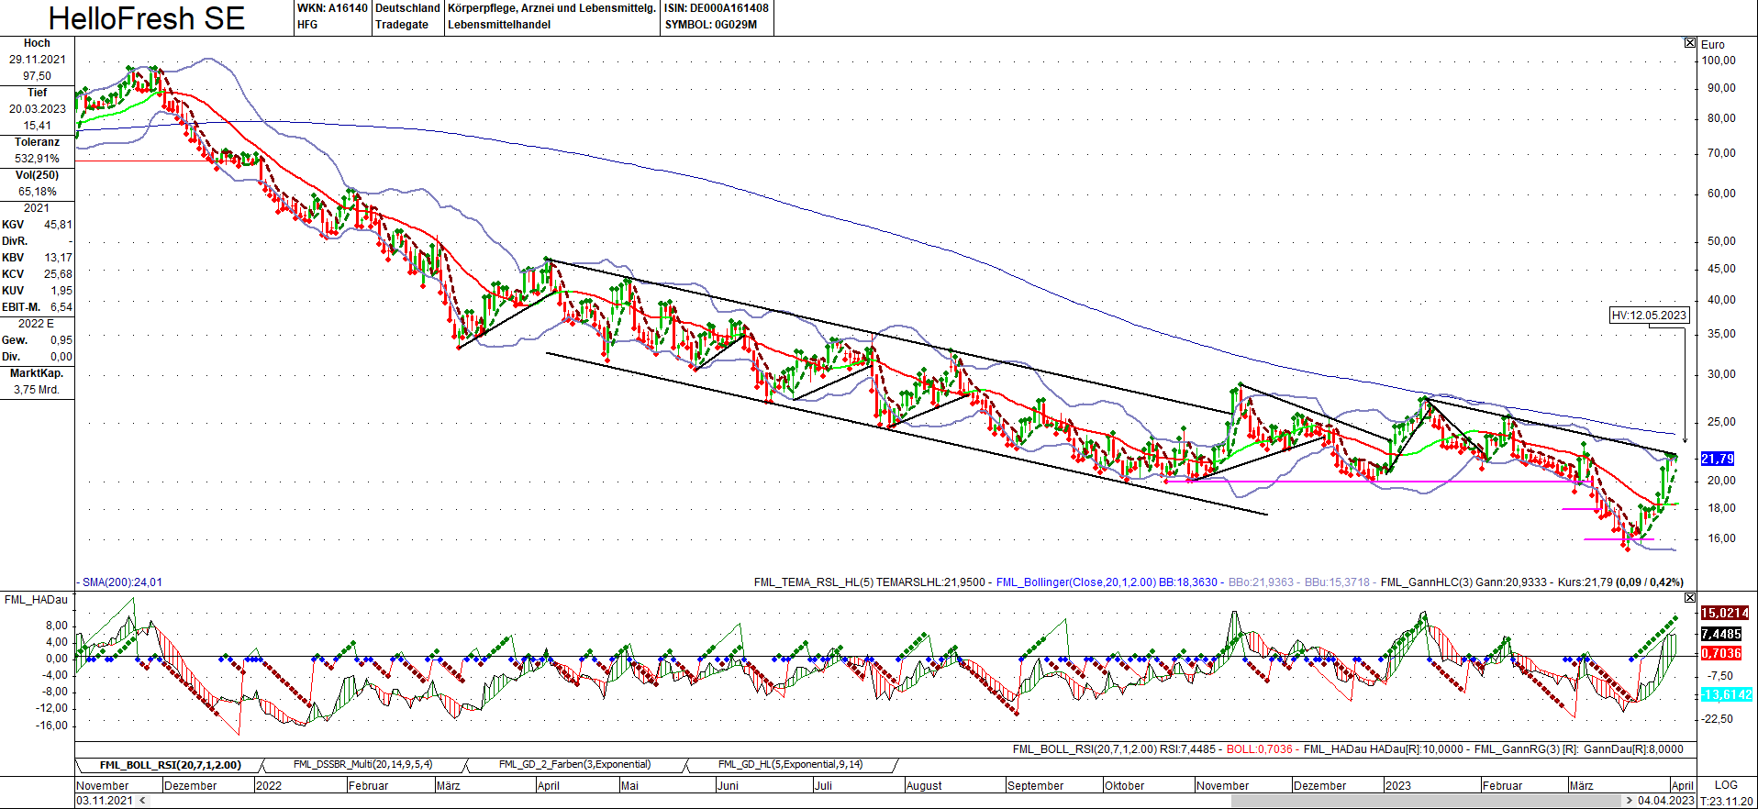Click the KCV value 25,68
Screen dimensions: 1758x809
58,274
